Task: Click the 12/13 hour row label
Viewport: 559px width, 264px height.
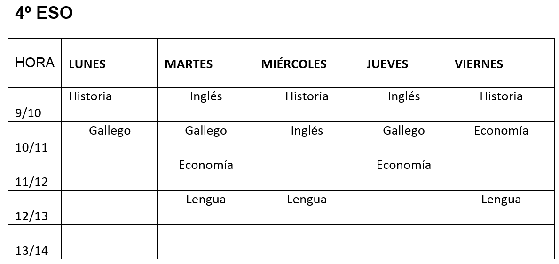Action: point(31,216)
